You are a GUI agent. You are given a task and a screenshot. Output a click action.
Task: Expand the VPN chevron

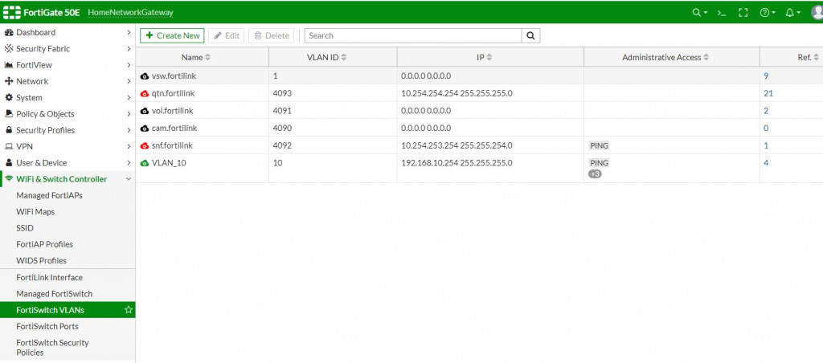click(129, 146)
